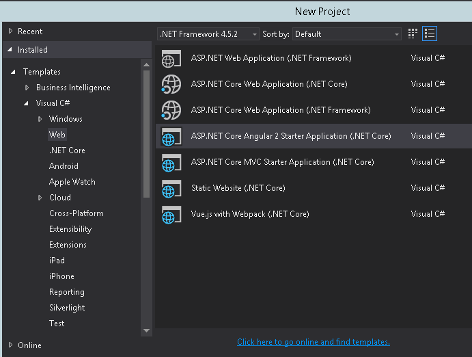Click Visual C# label on Static Website row

[428, 187]
